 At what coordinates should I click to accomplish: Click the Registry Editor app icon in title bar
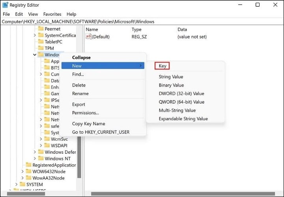tap(5, 5)
